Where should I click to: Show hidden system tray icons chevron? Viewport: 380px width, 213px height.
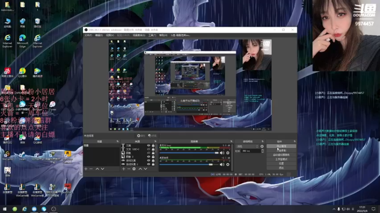pos(334,209)
